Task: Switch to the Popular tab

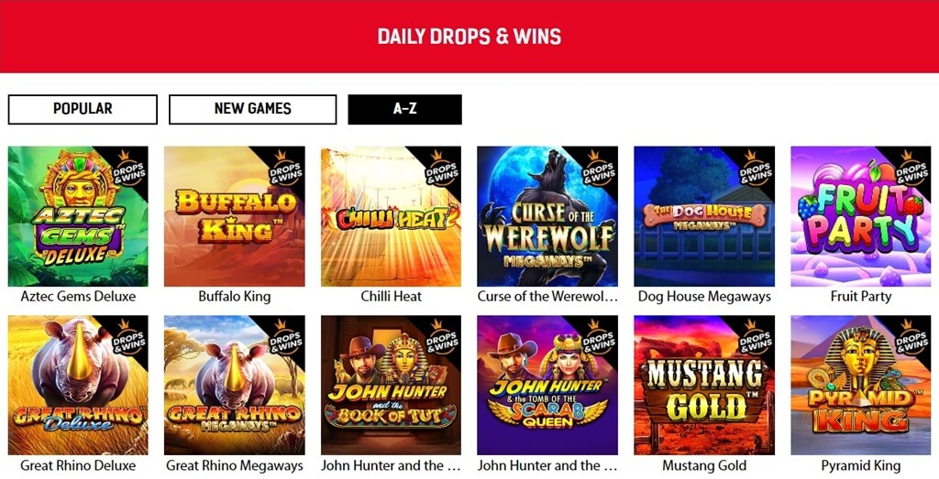Action: coord(83,109)
